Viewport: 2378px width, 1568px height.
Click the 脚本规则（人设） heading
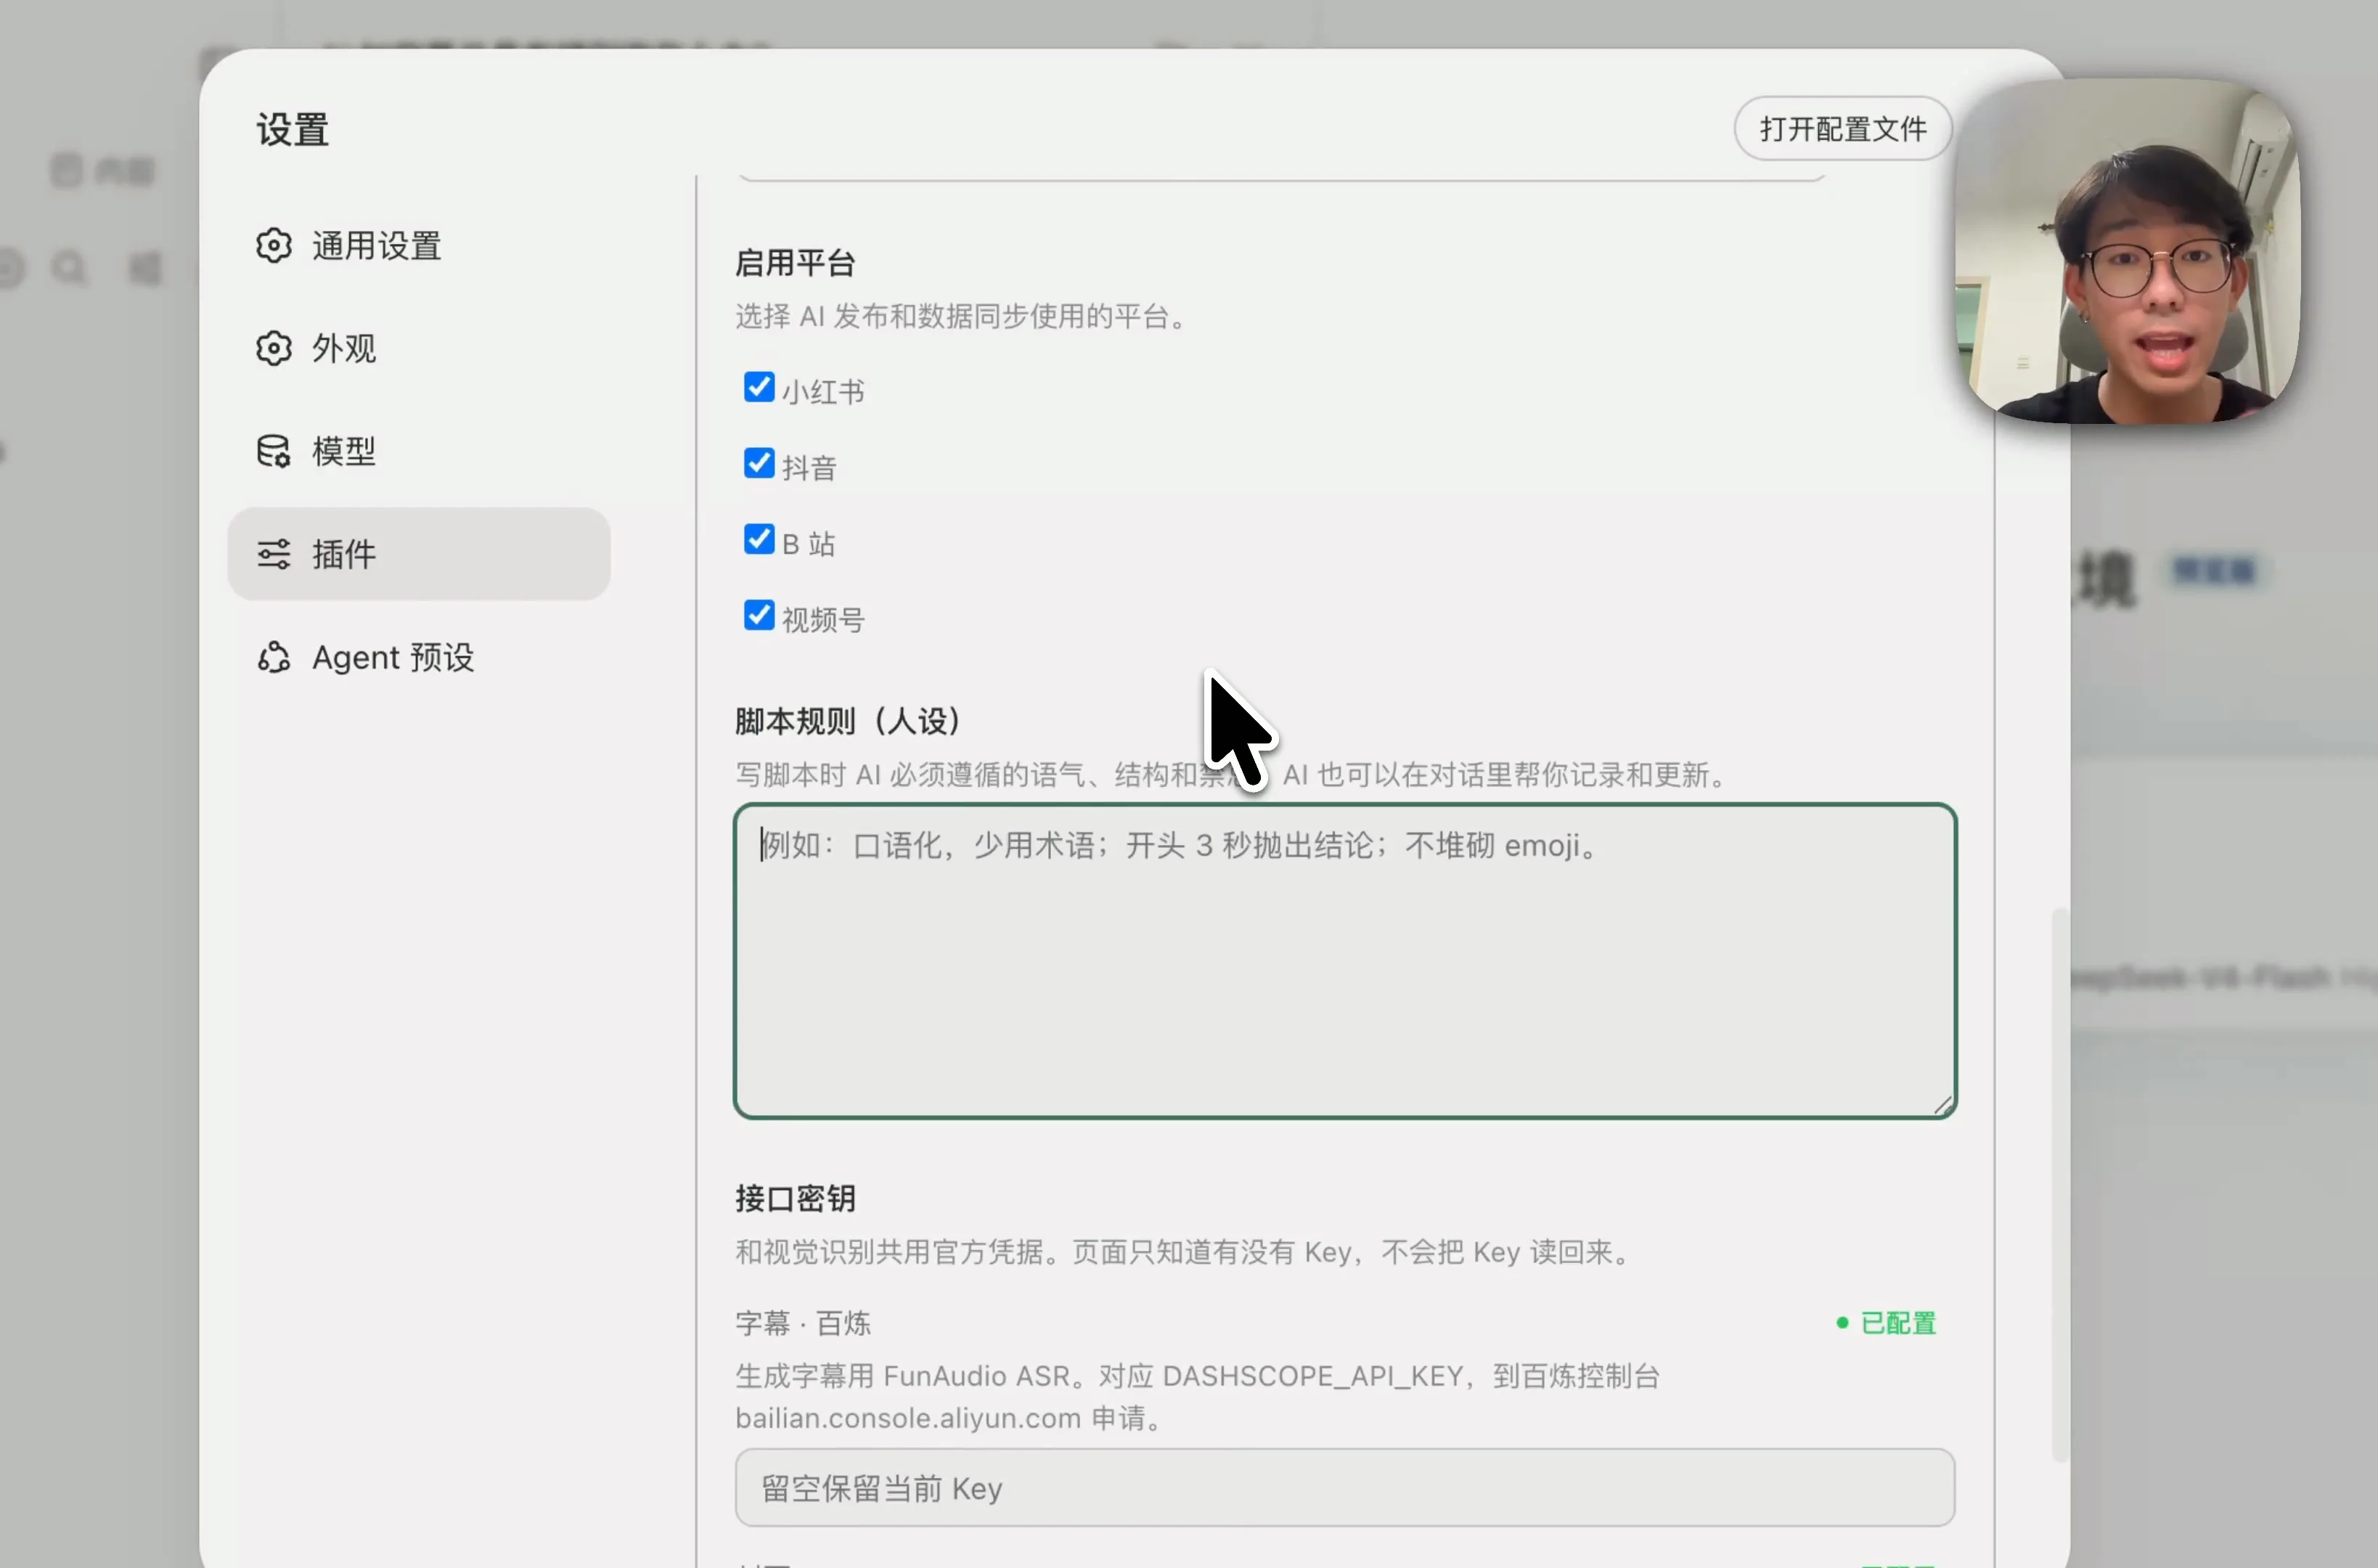point(849,721)
